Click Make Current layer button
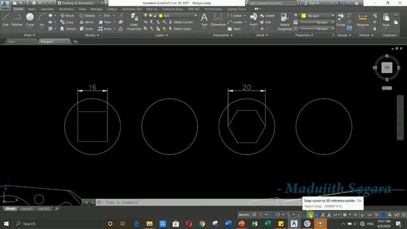The height and width of the screenshot is (229, 407). (181, 22)
